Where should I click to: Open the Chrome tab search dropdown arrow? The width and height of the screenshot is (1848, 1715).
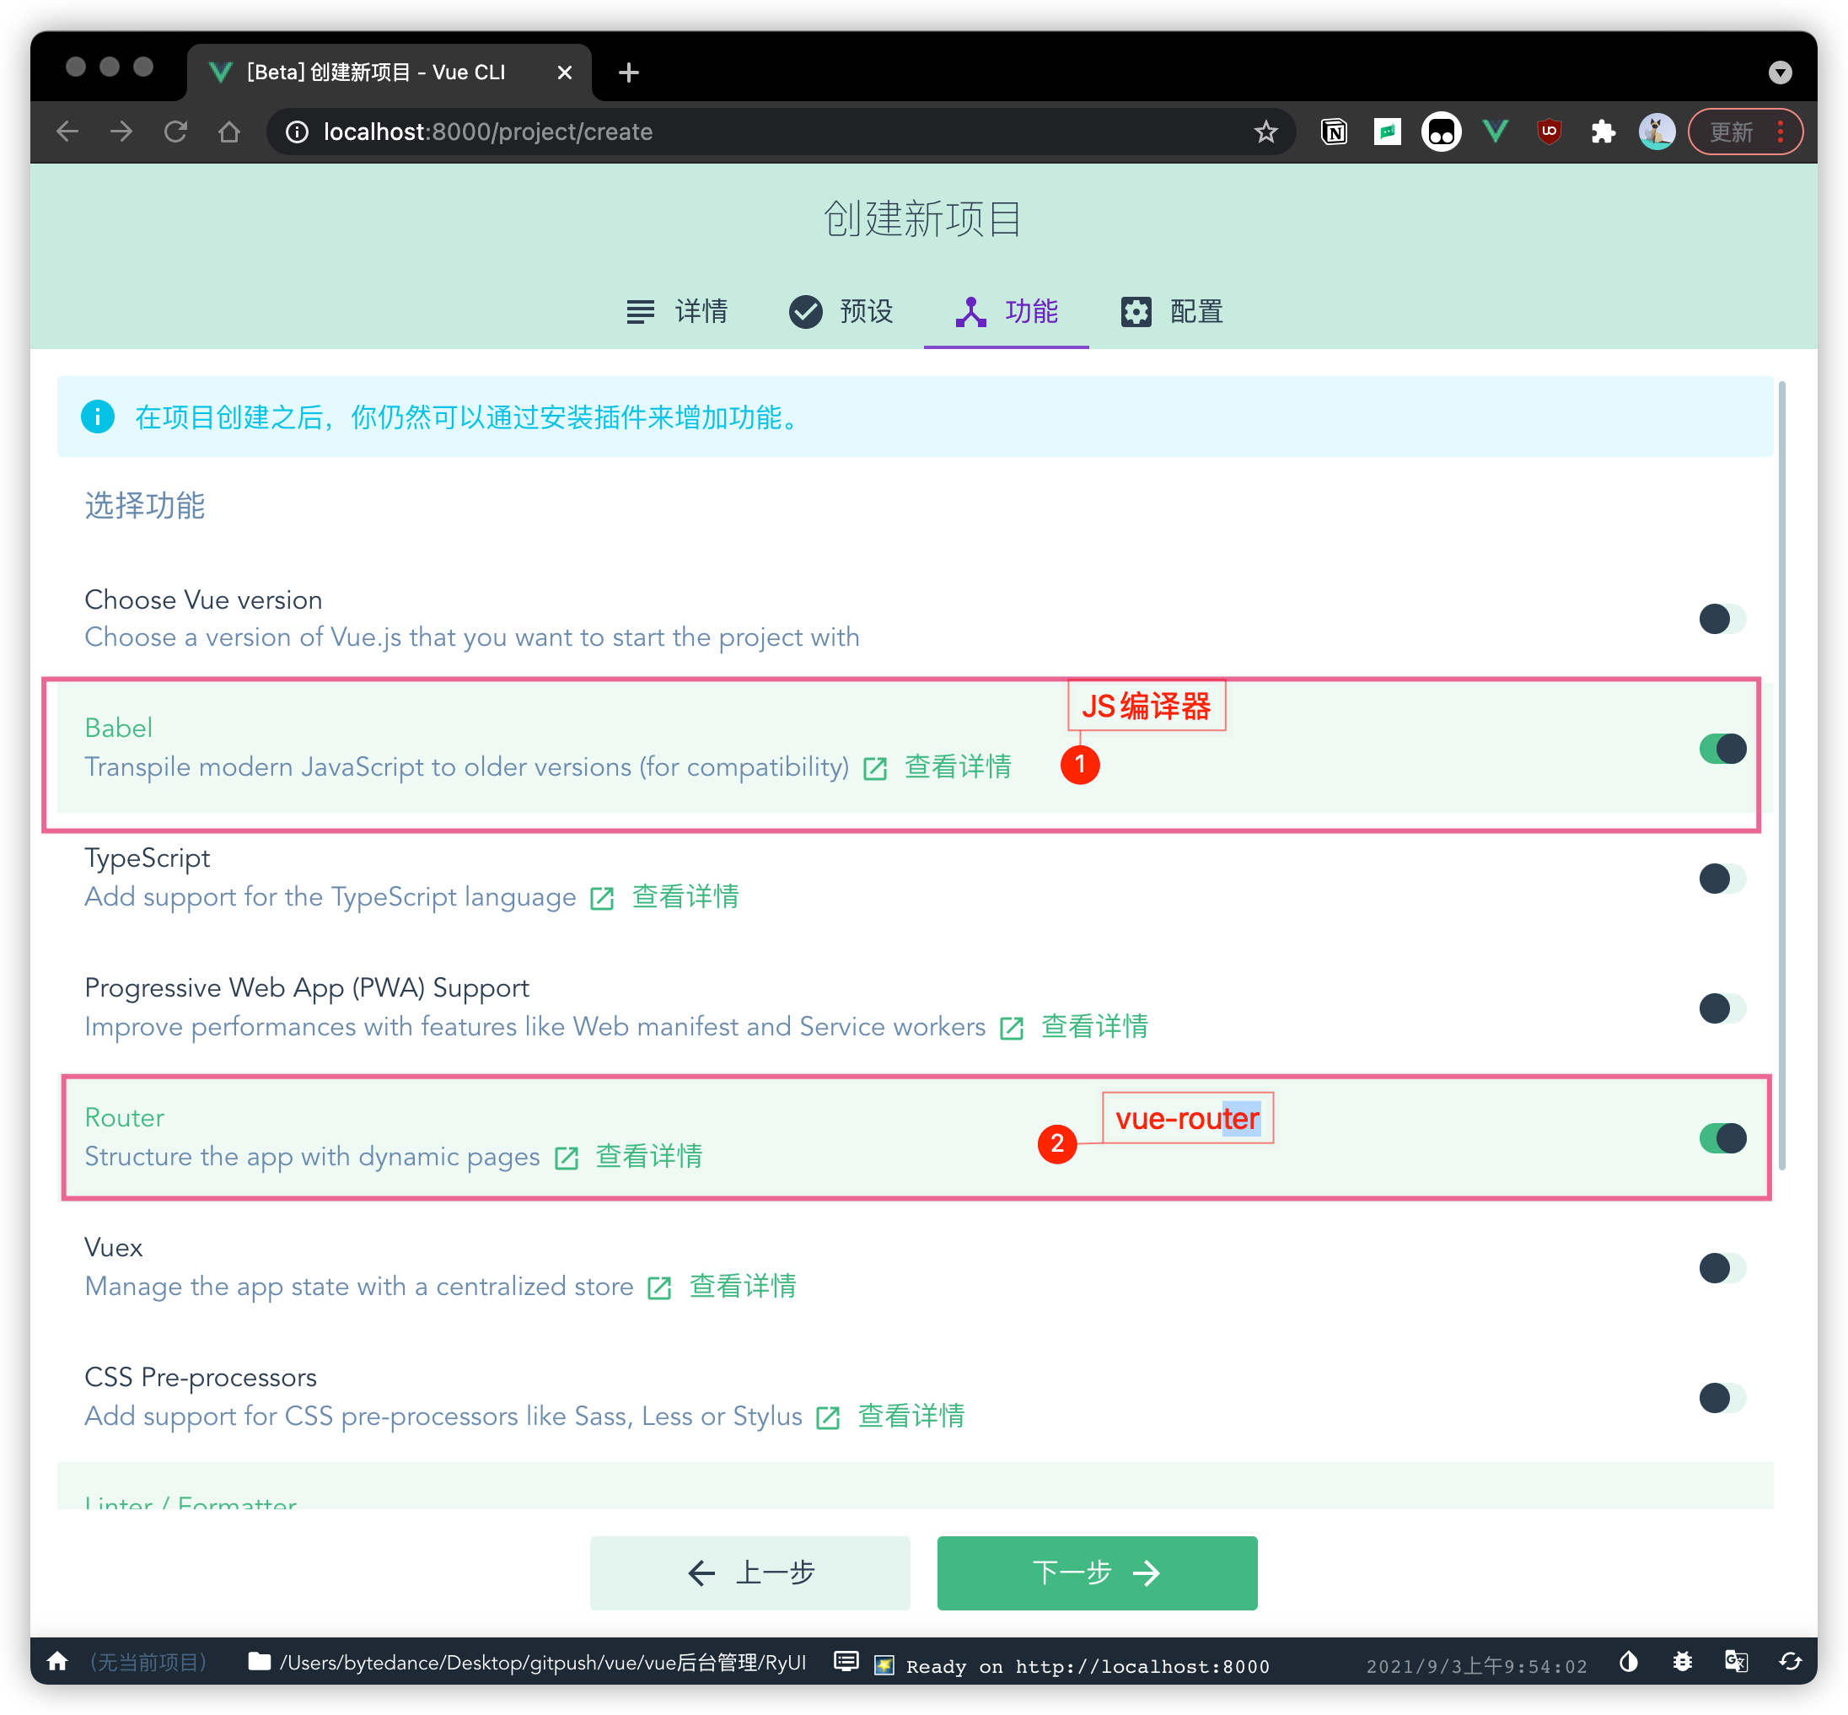1780,73
